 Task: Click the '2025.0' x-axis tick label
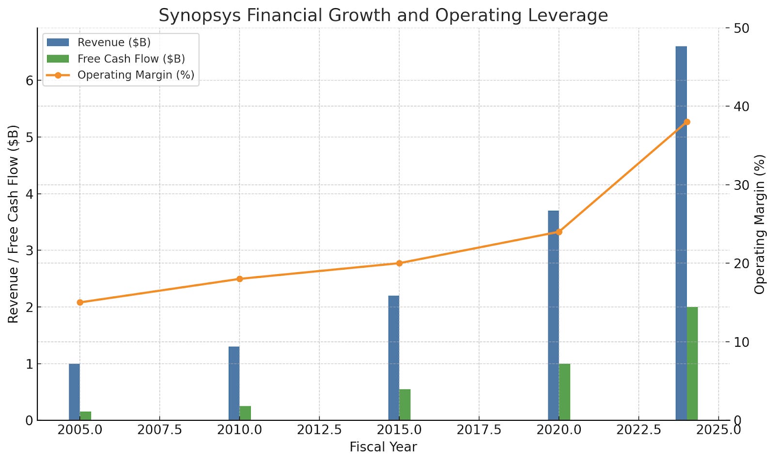click(719, 430)
